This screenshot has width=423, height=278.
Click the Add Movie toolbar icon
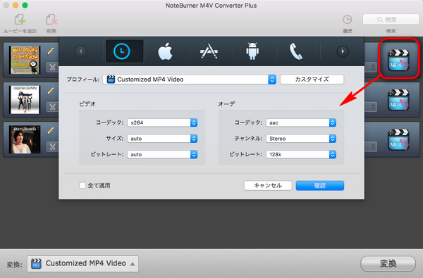20,20
